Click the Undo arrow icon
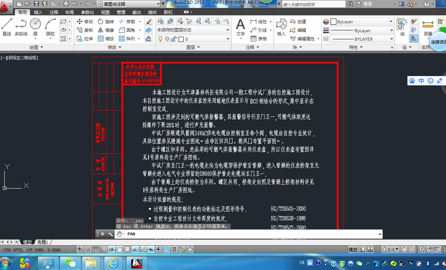This screenshot has width=446, height=270. [74, 4]
